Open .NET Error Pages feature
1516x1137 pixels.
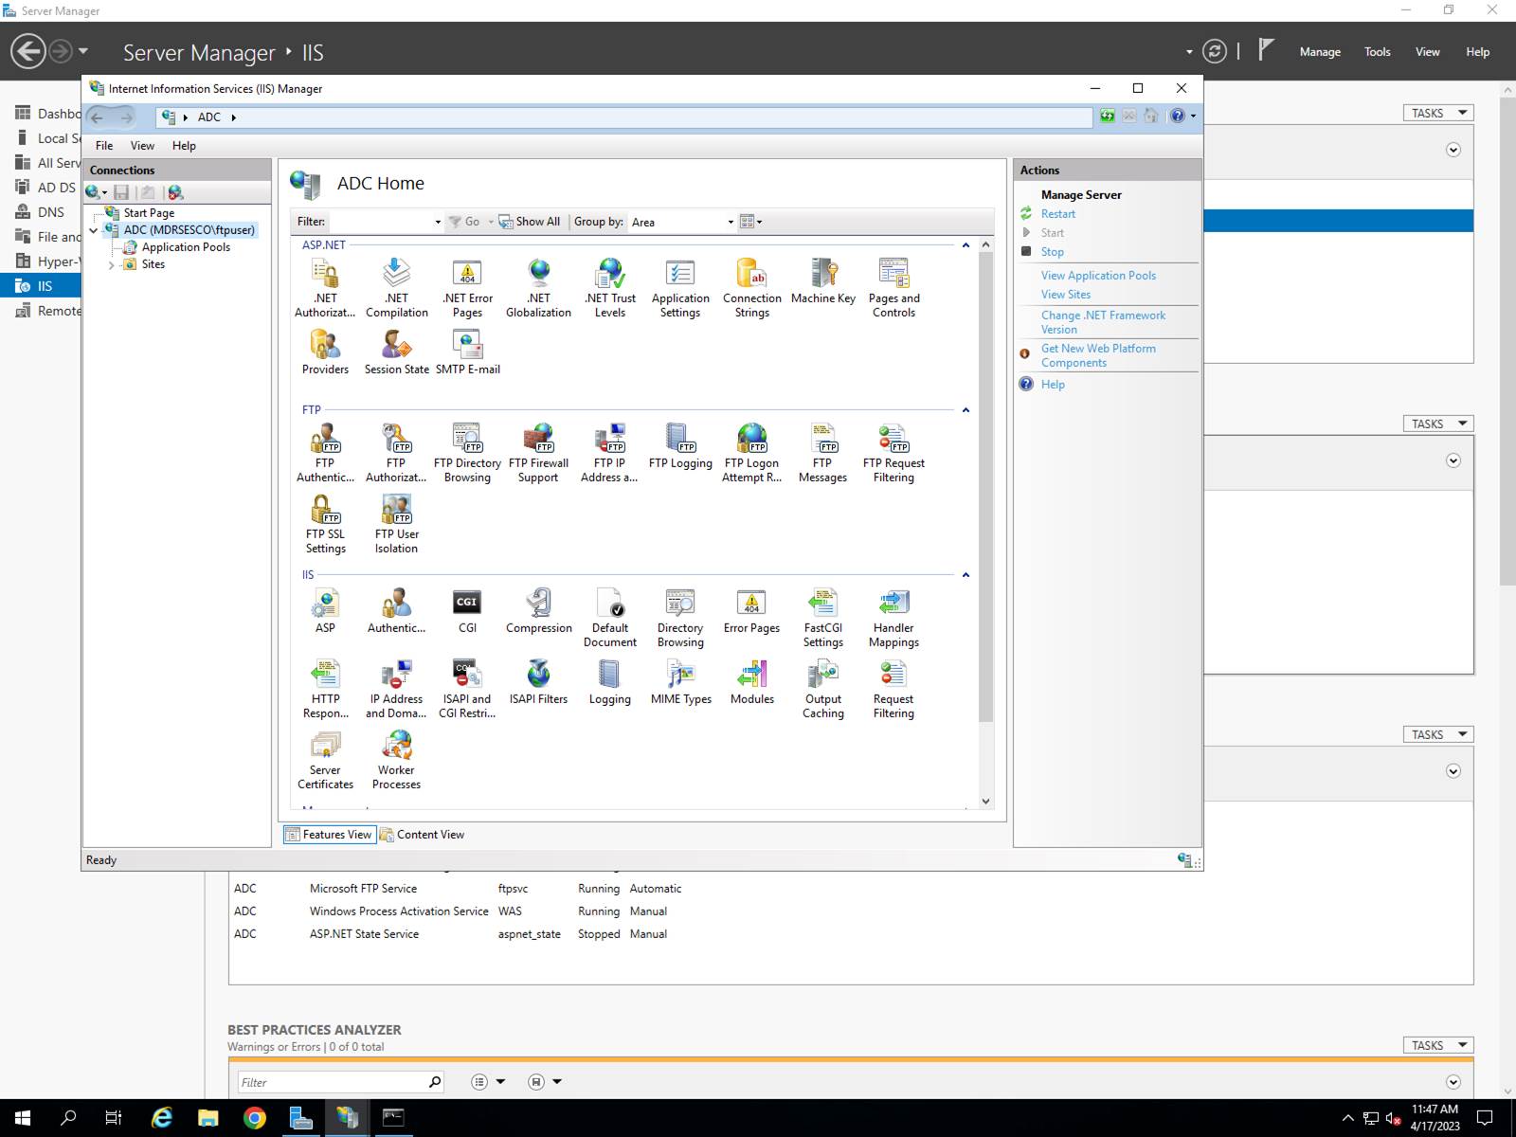(x=467, y=289)
